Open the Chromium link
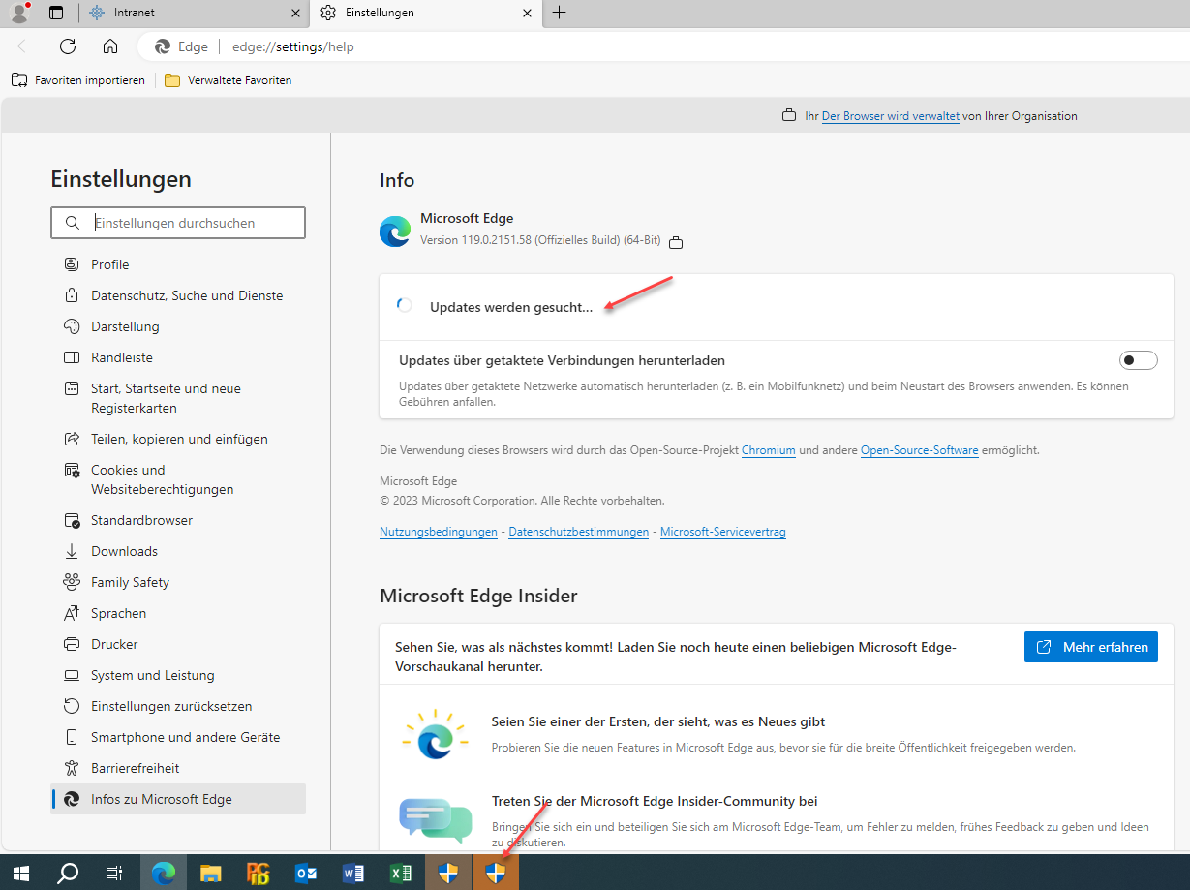 pyautogui.click(x=768, y=450)
